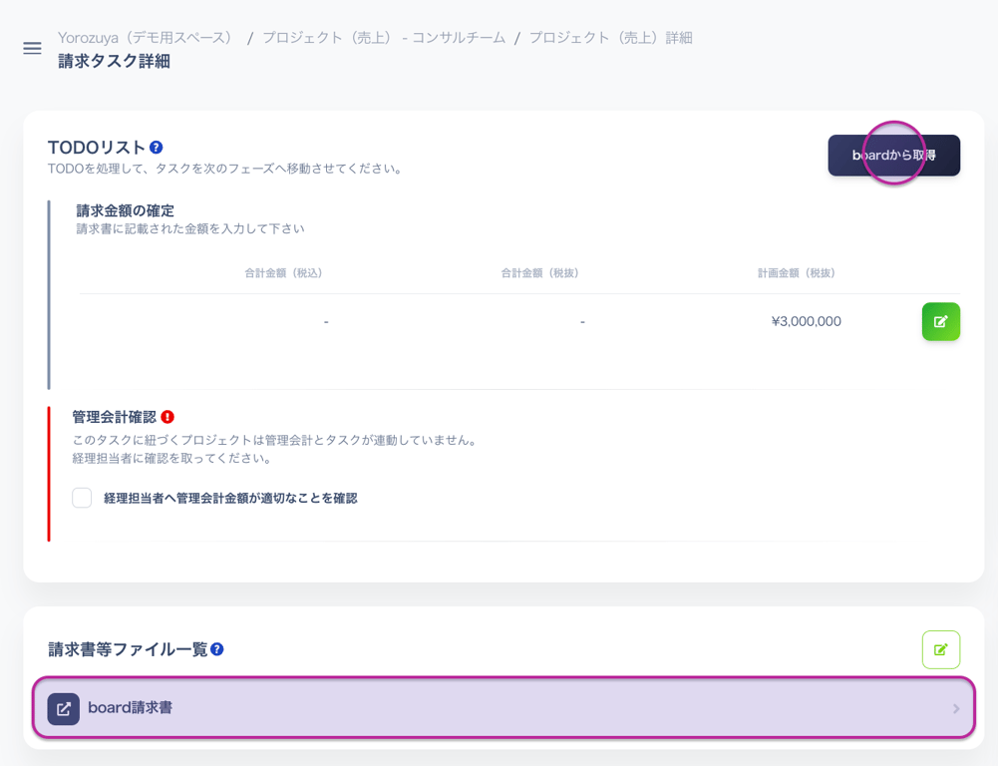Click the 請求金額の確定 heading
998x766 pixels.
coord(126,210)
